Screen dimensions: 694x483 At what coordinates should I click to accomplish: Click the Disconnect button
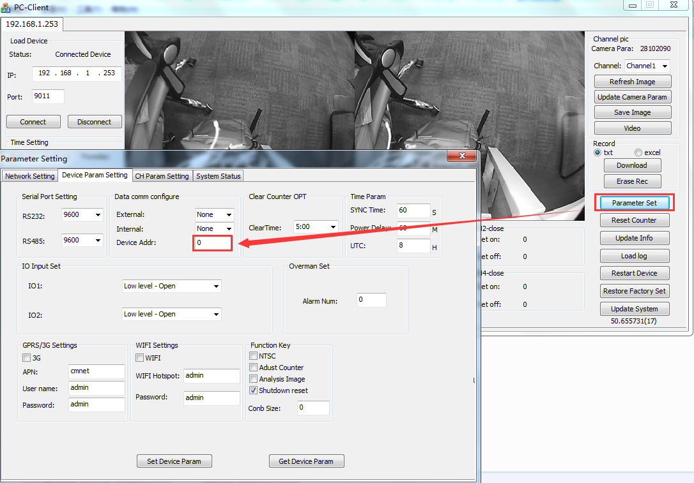(x=95, y=122)
